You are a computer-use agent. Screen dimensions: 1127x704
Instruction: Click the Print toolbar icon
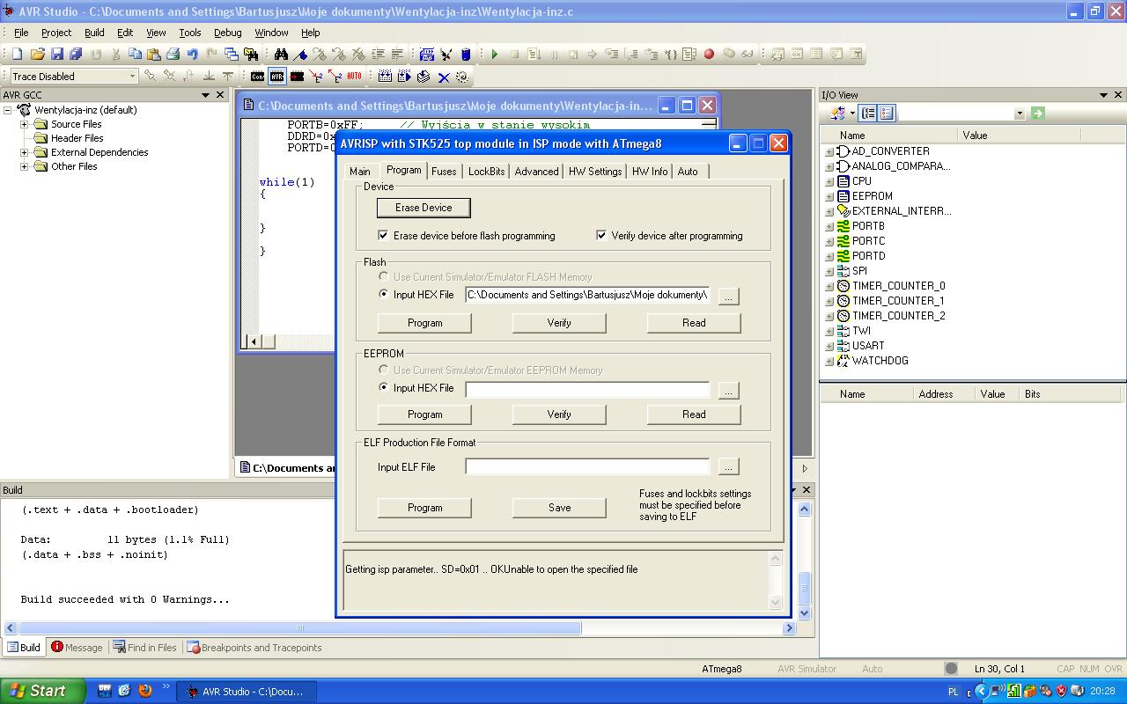(173, 54)
